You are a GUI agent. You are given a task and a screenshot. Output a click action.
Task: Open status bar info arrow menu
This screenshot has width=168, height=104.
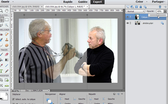49,91
